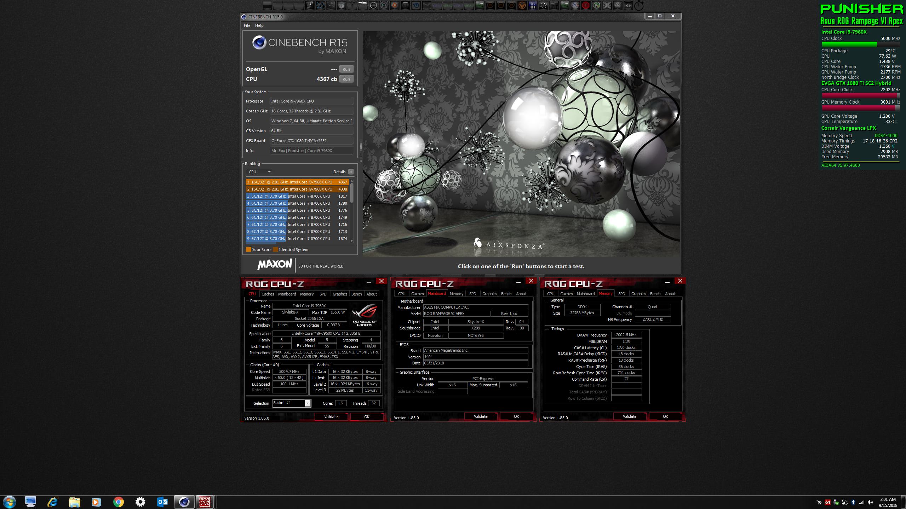The width and height of the screenshot is (906, 509).
Task: Click the ranking scroll-down arrow
Action: click(352, 241)
